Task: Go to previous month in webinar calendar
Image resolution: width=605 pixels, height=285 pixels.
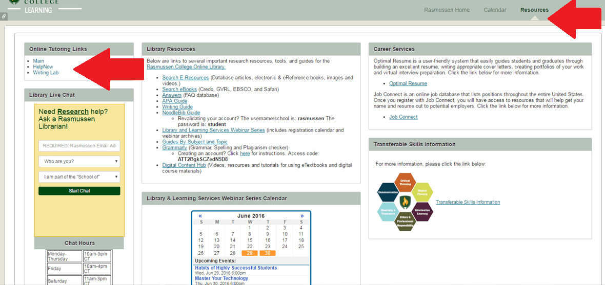Action: (x=200, y=216)
